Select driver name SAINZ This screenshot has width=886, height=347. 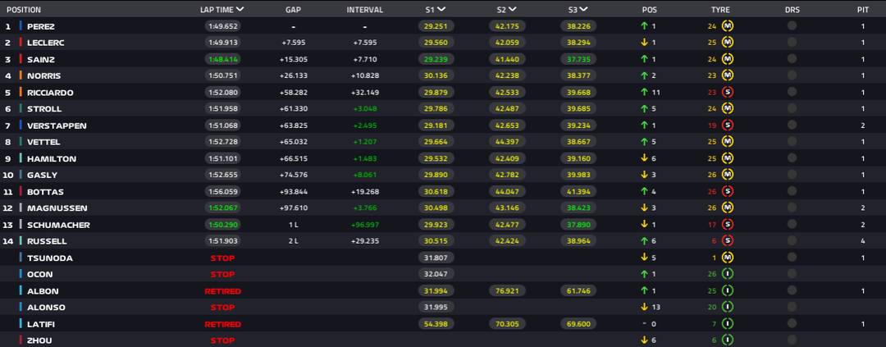[x=41, y=59]
